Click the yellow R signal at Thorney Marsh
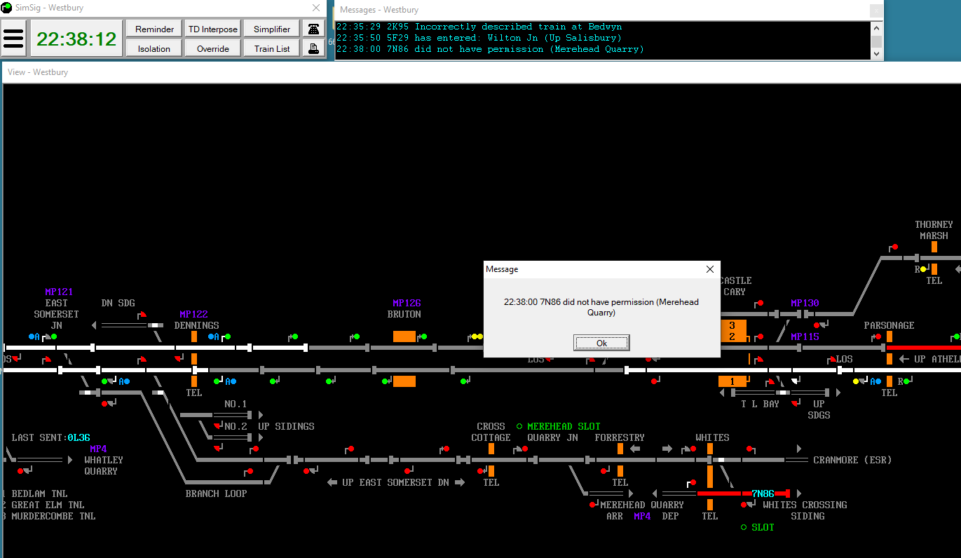Image resolution: width=961 pixels, height=558 pixels. point(924,269)
